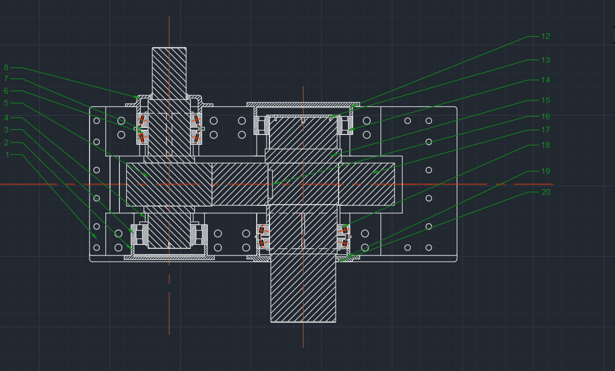Select part label 20

click(x=545, y=192)
